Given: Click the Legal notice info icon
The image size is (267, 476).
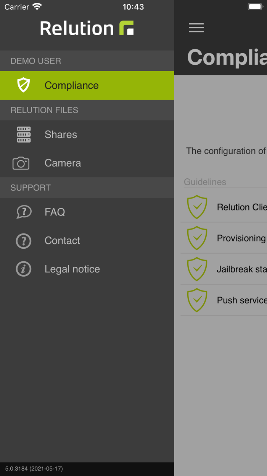Looking at the screenshot, I should pos(24,269).
